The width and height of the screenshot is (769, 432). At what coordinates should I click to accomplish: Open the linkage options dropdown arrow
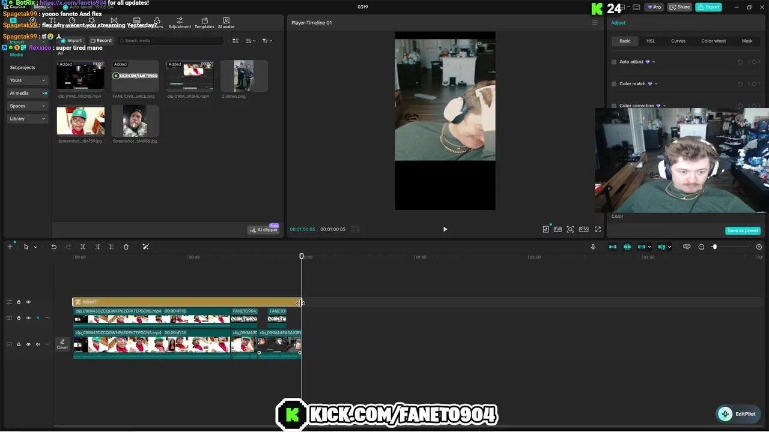(649, 247)
